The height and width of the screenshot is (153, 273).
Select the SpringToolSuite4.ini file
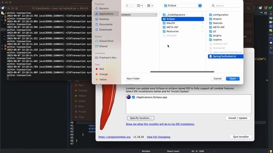tap(226, 57)
